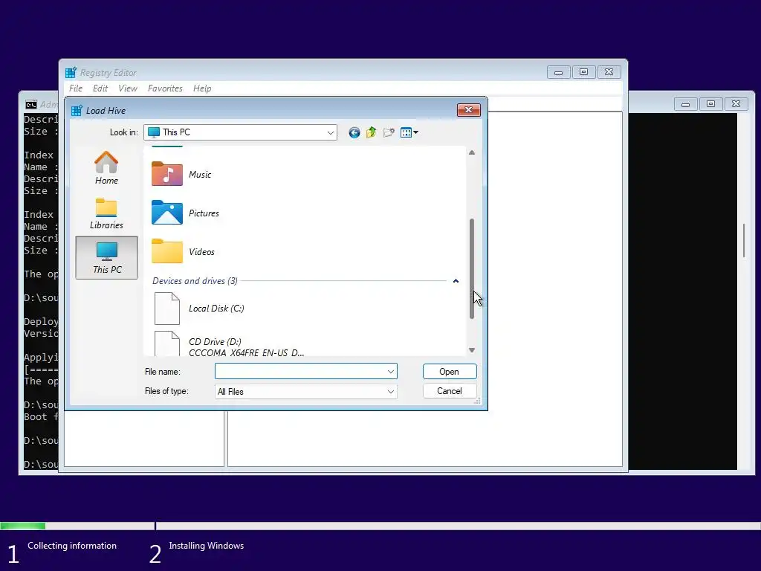761x571 pixels.
Task: Create a new folder in Load Hive
Action: click(x=389, y=132)
